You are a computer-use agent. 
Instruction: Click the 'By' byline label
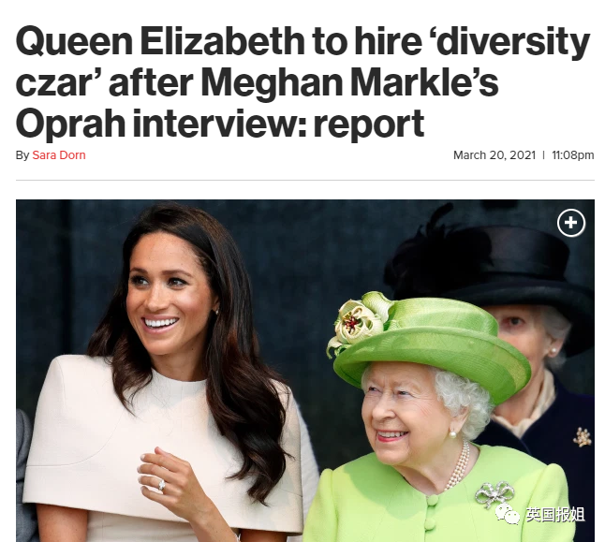tap(22, 155)
